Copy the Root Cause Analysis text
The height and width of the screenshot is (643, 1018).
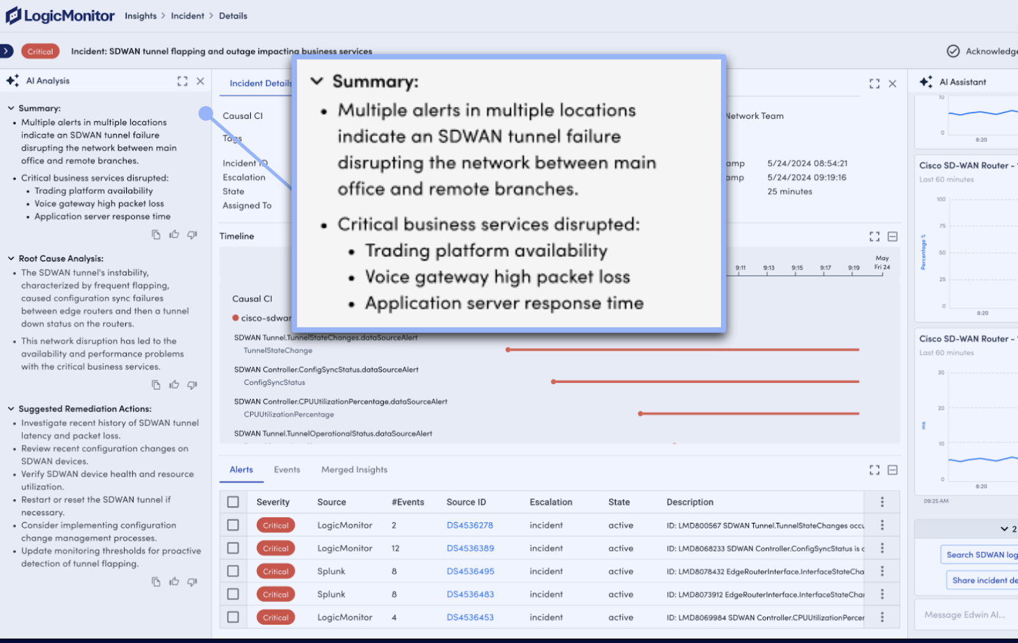coord(156,385)
